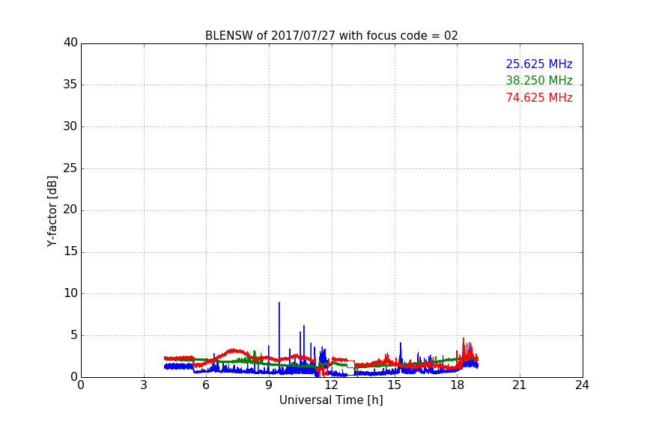Click the x-axis tick label '6'

pos(206,385)
